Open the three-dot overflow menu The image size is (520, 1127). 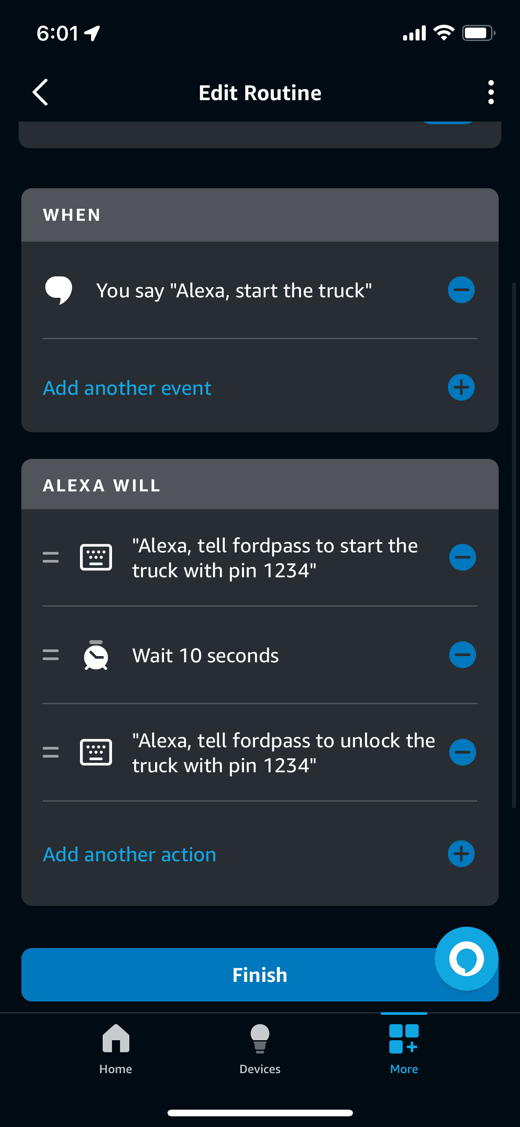coord(491,93)
